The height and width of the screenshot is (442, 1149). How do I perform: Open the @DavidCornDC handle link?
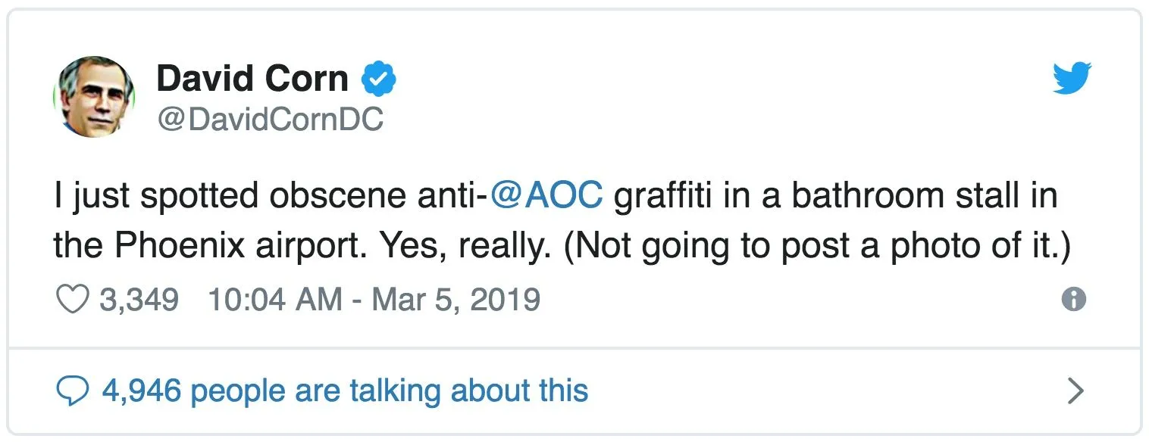tap(270, 120)
